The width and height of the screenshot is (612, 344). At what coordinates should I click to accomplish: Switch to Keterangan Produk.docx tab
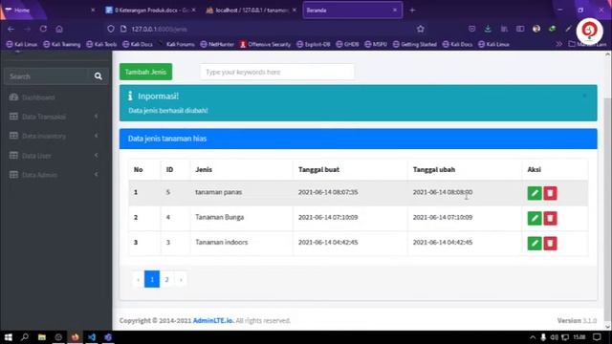tap(150, 11)
